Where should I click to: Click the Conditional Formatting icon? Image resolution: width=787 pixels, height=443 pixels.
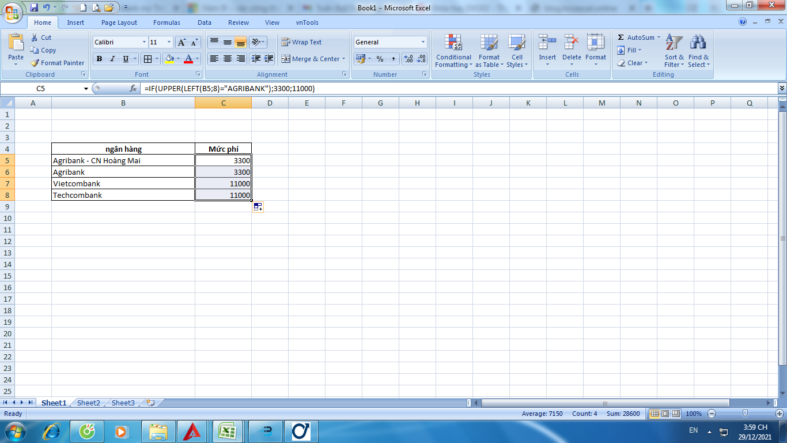tap(453, 43)
